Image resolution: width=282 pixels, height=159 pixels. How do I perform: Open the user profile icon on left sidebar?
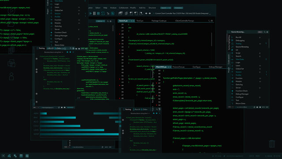coord(11,76)
